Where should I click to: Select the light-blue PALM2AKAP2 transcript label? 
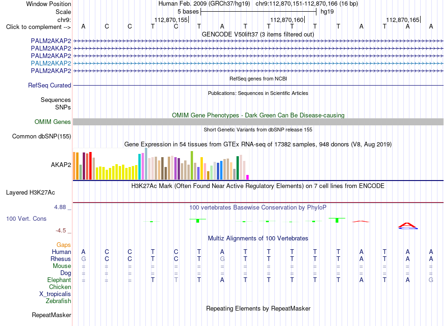coord(51,63)
